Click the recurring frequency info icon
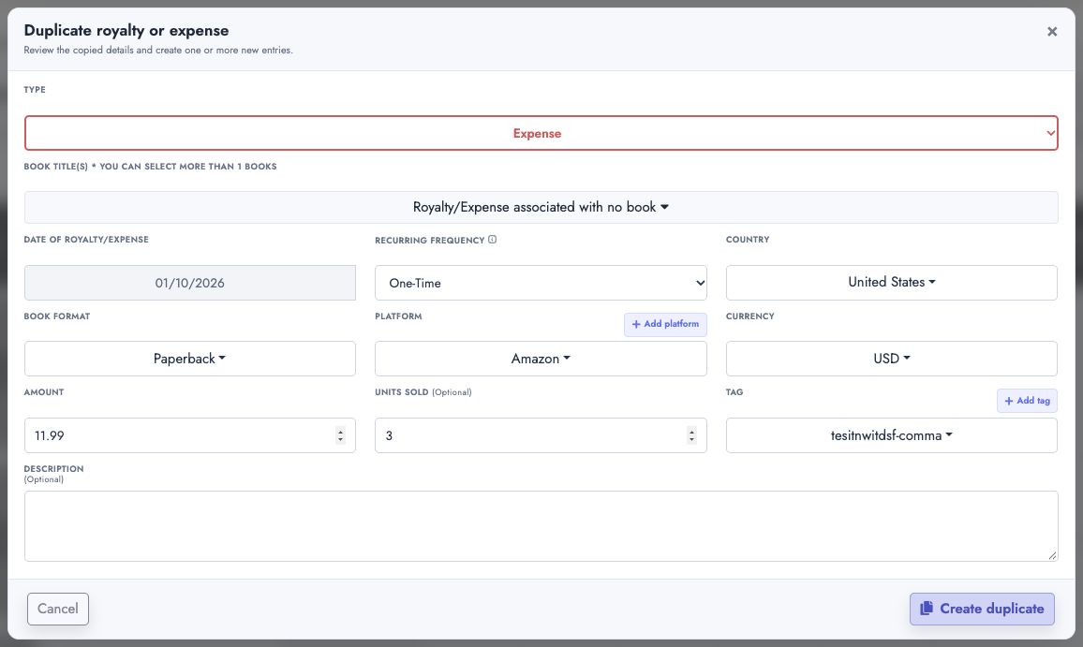 click(x=493, y=240)
